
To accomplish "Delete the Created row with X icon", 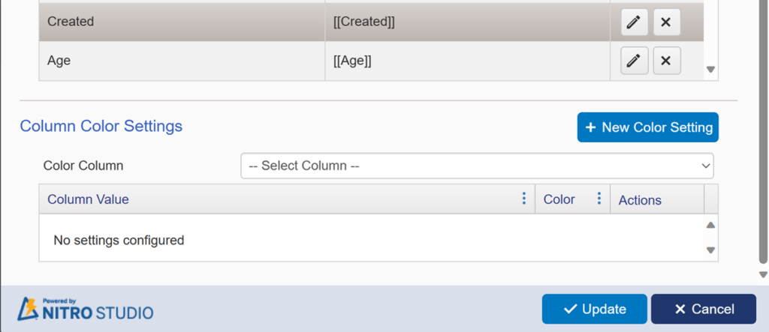I will click(x=666, y=22).
